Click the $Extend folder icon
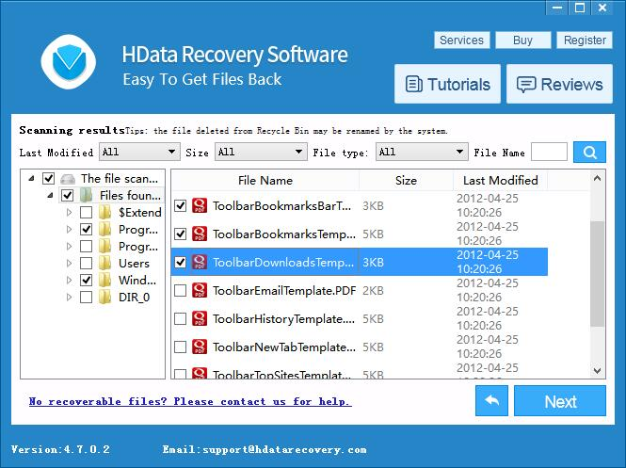 105,213
